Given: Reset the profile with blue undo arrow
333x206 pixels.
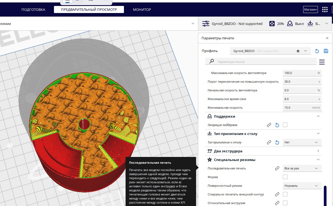Looking at the screenshot, I should [x=317, y=51].
